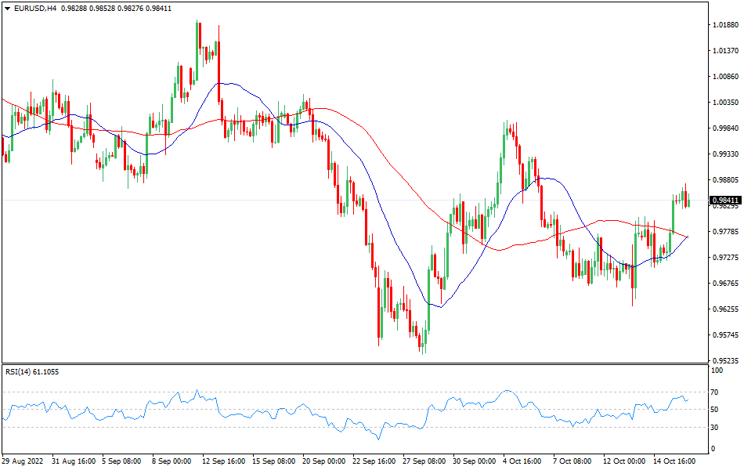Select the 29 Aug 2022 date label

click(22, 461)
